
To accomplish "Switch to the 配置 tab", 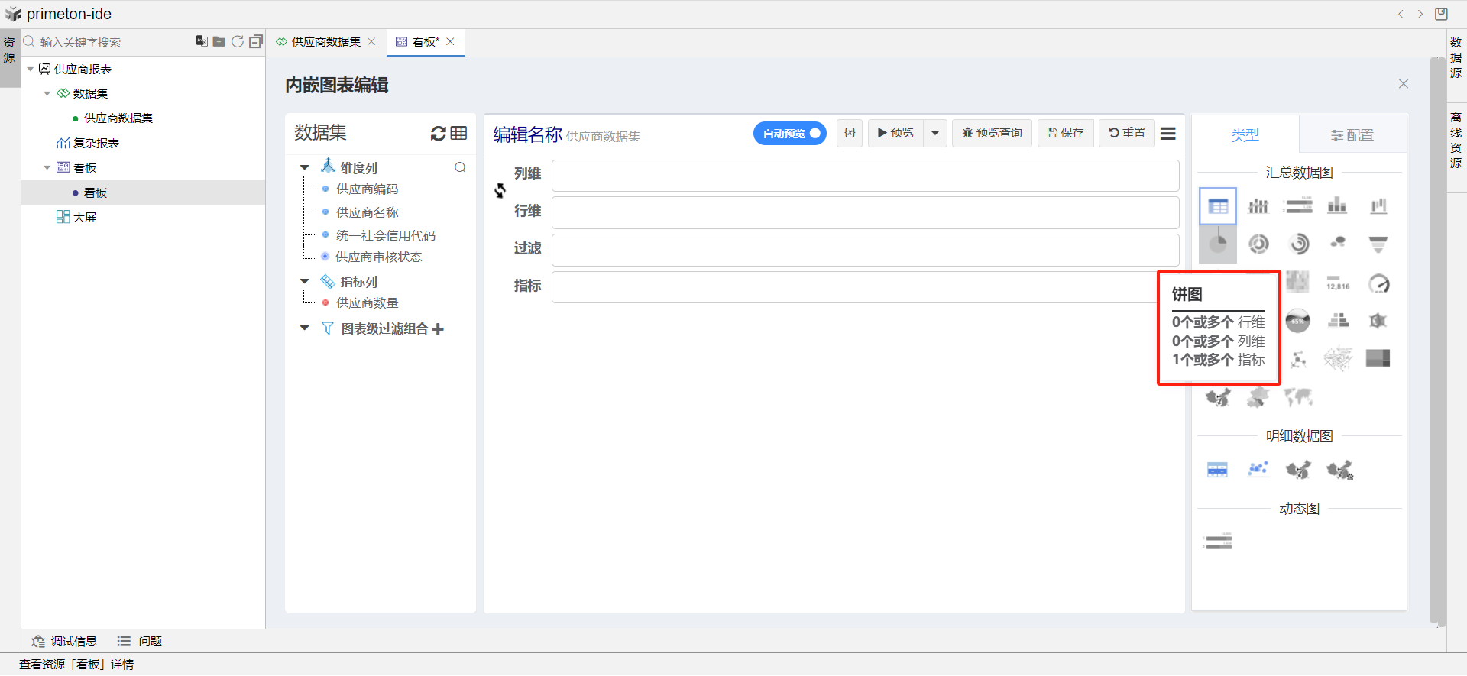I will (1352, 135).
